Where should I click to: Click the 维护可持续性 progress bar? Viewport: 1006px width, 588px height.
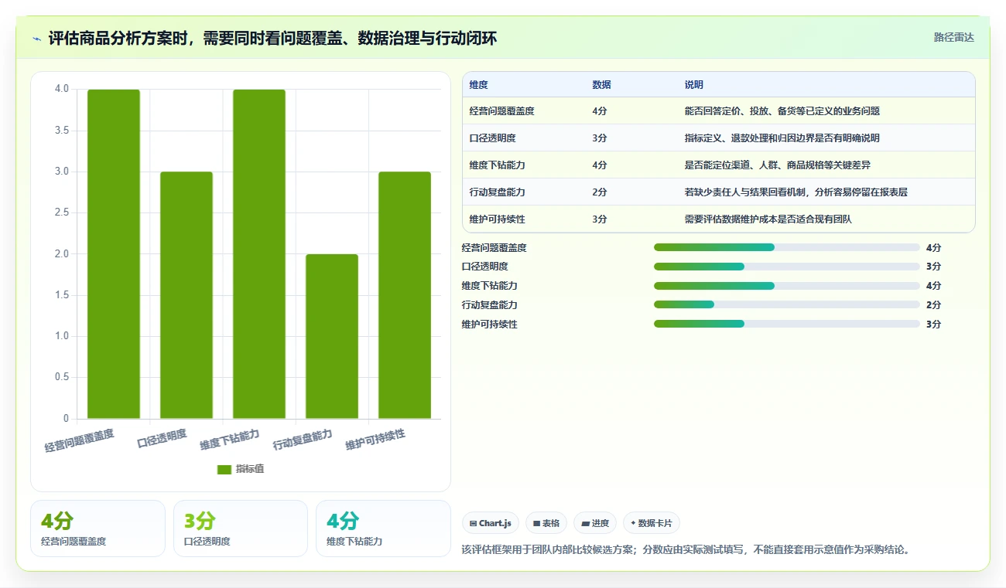click(x=786, y=324)
